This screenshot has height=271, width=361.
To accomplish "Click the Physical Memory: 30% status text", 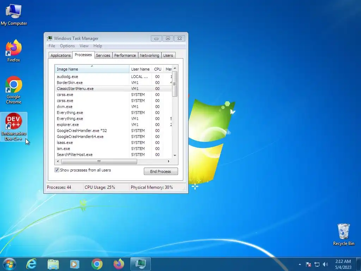I will tap(152, 187).
